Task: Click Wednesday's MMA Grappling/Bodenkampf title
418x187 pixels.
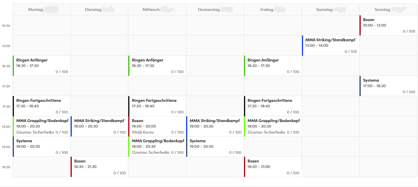Action: click(158, 141)
